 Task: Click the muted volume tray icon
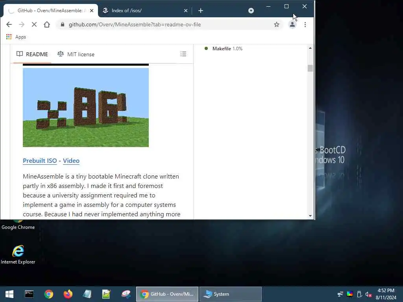368,294
